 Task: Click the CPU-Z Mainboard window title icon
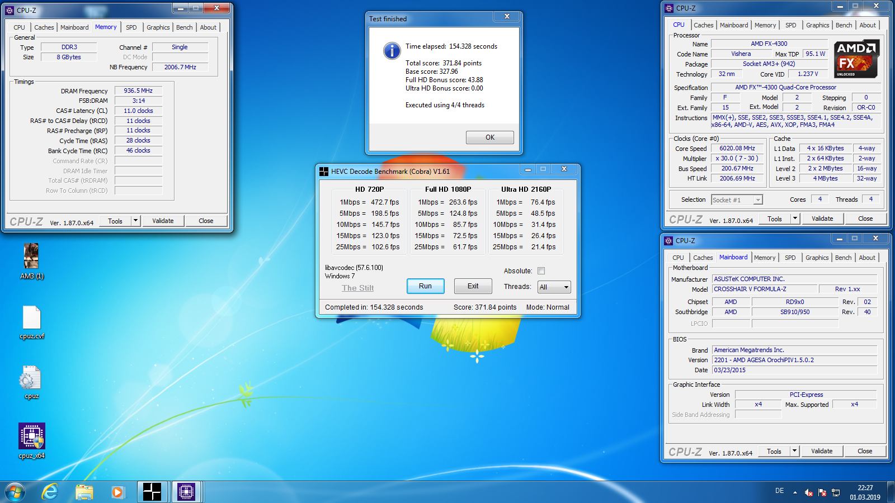click(x=668, y=241)
